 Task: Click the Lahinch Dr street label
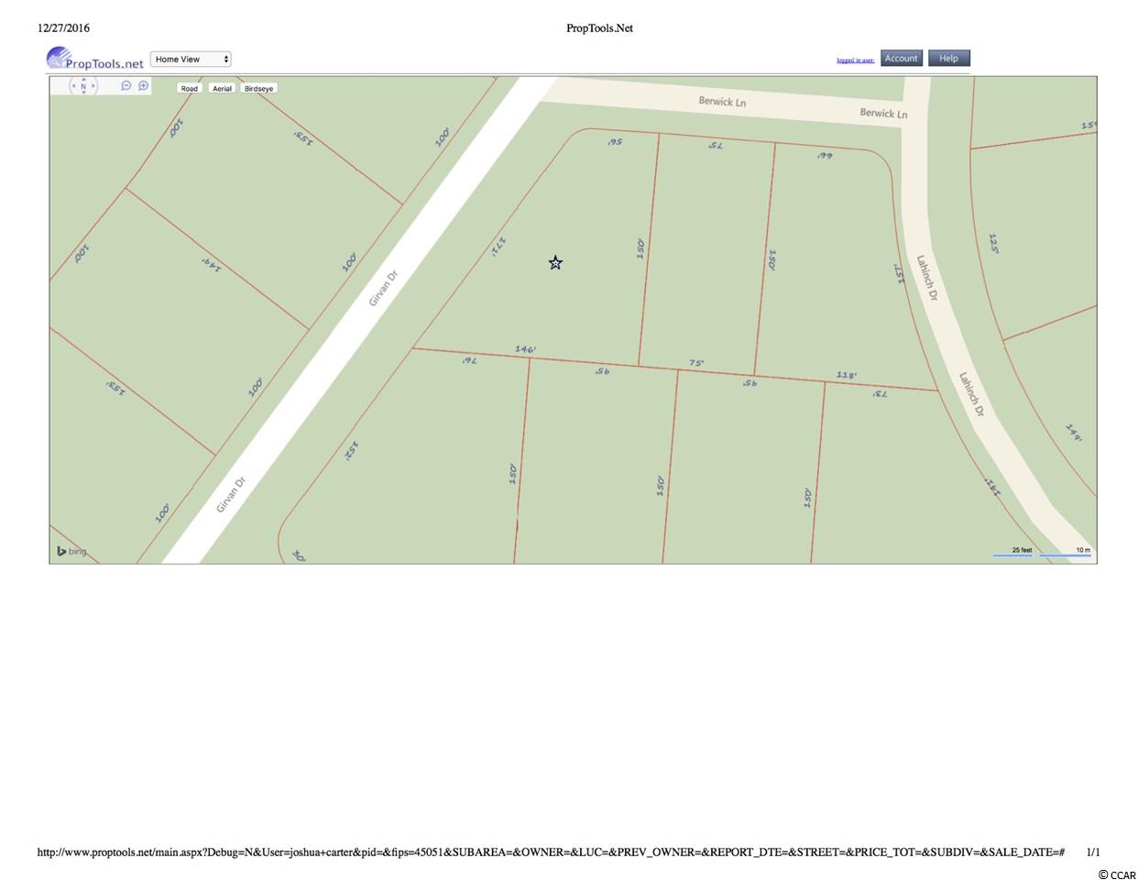point(927,278)
